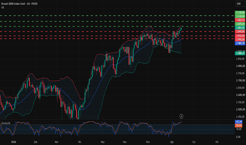Click the 3.083,14 red Bollinger value label
The height and width of the screenshot is (145, 246).
click(240, 20)
